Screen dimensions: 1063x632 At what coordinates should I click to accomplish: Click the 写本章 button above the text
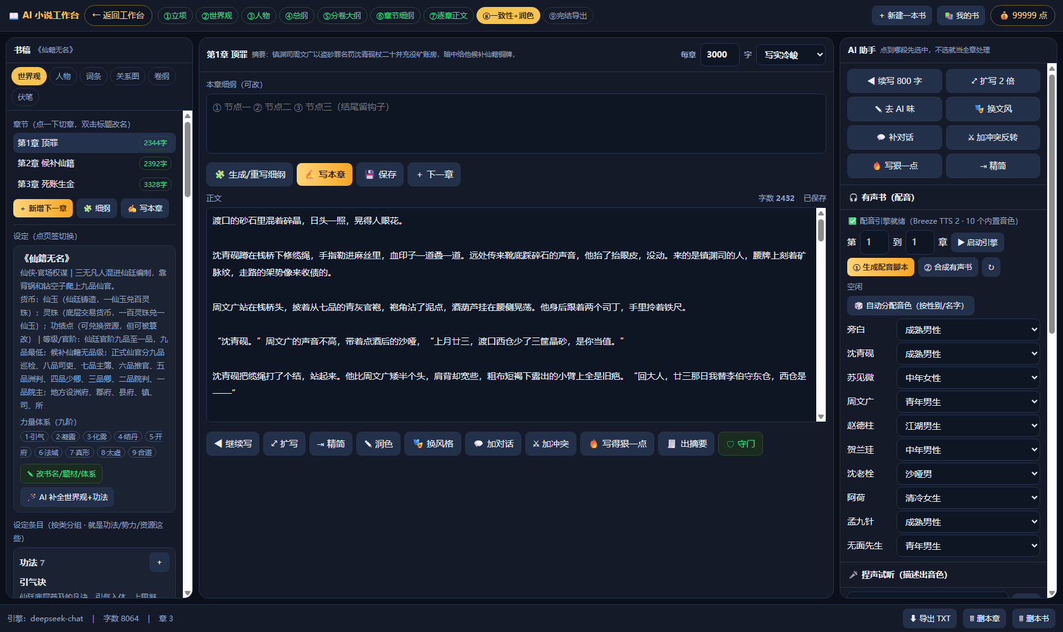[x=325, y=174]
